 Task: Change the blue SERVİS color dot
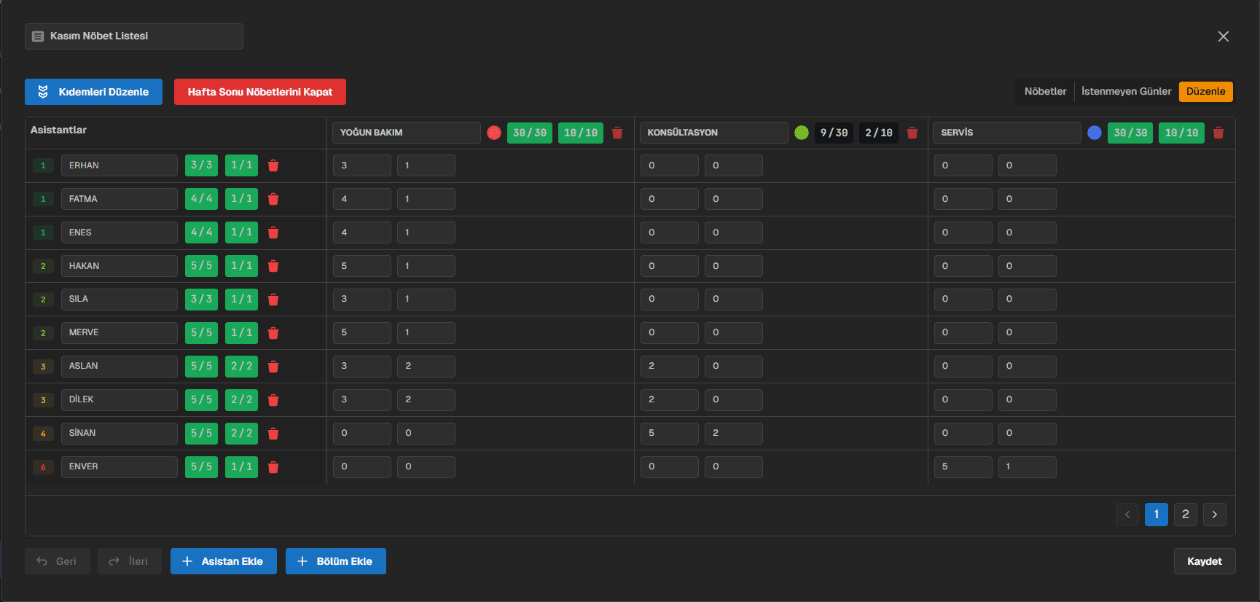1094,133
